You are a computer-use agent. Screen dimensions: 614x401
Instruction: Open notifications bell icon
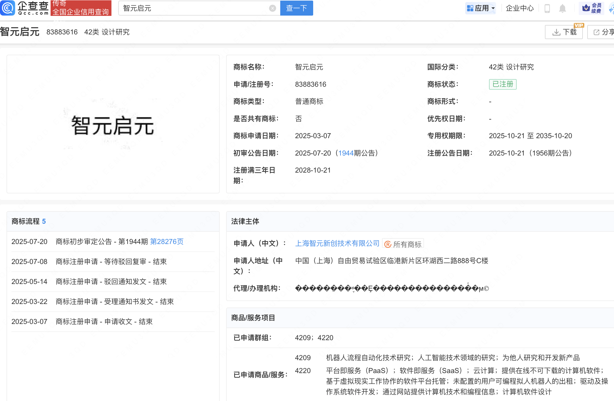[x=562, y=8]
